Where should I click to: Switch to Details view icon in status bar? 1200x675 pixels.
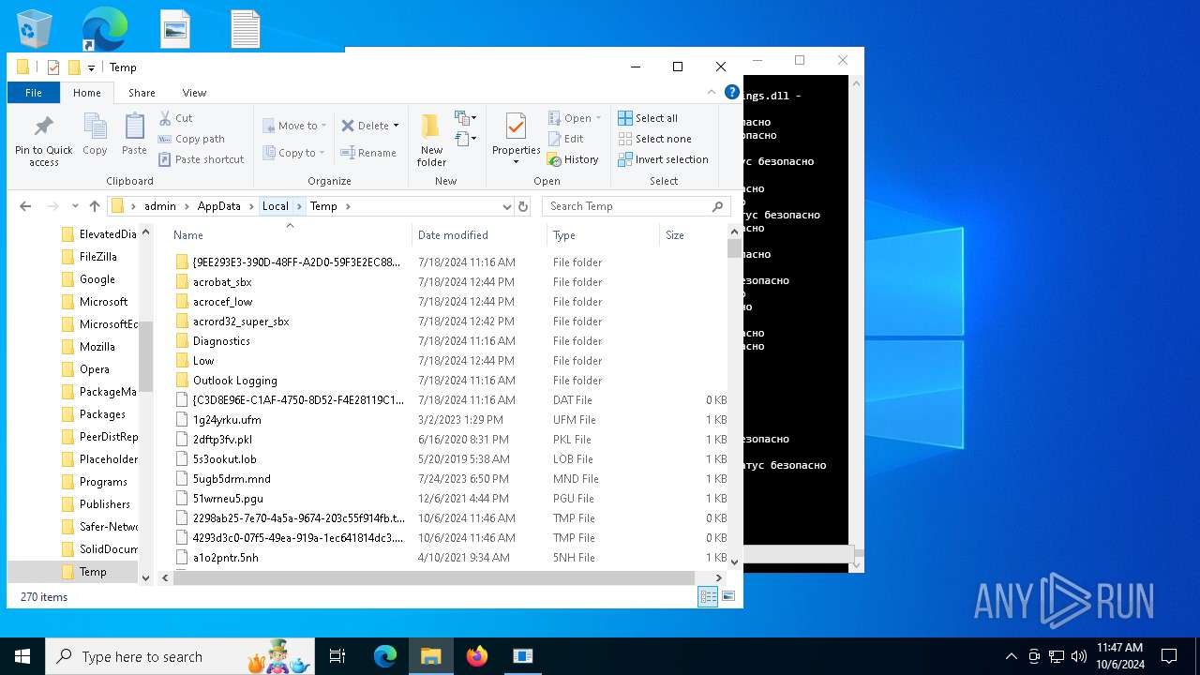[709, 596]
